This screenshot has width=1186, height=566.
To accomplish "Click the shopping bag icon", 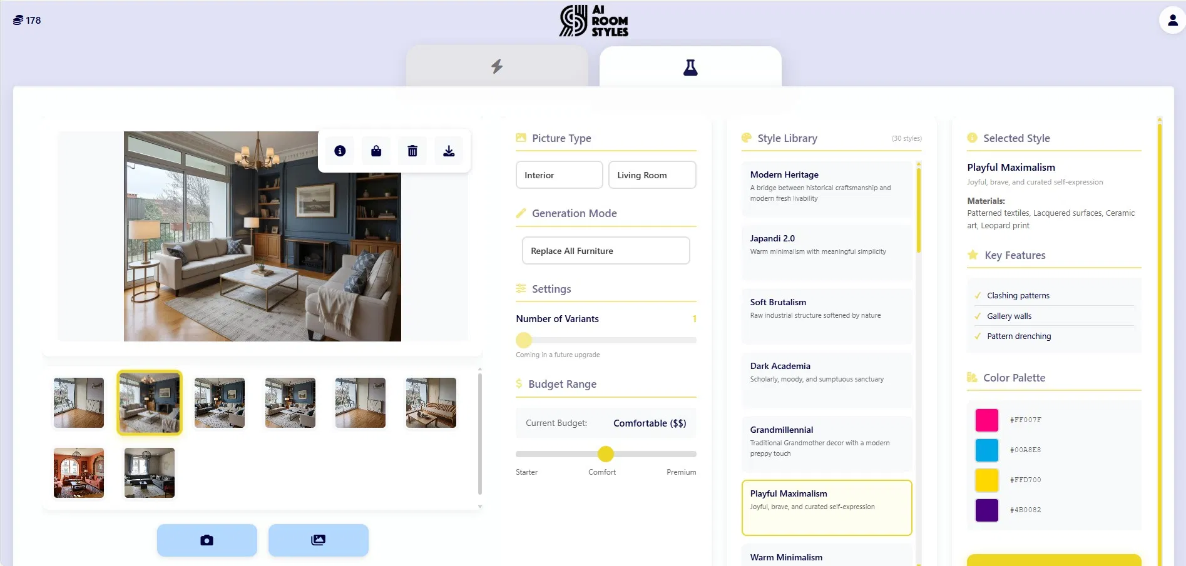I will point(376,151).
